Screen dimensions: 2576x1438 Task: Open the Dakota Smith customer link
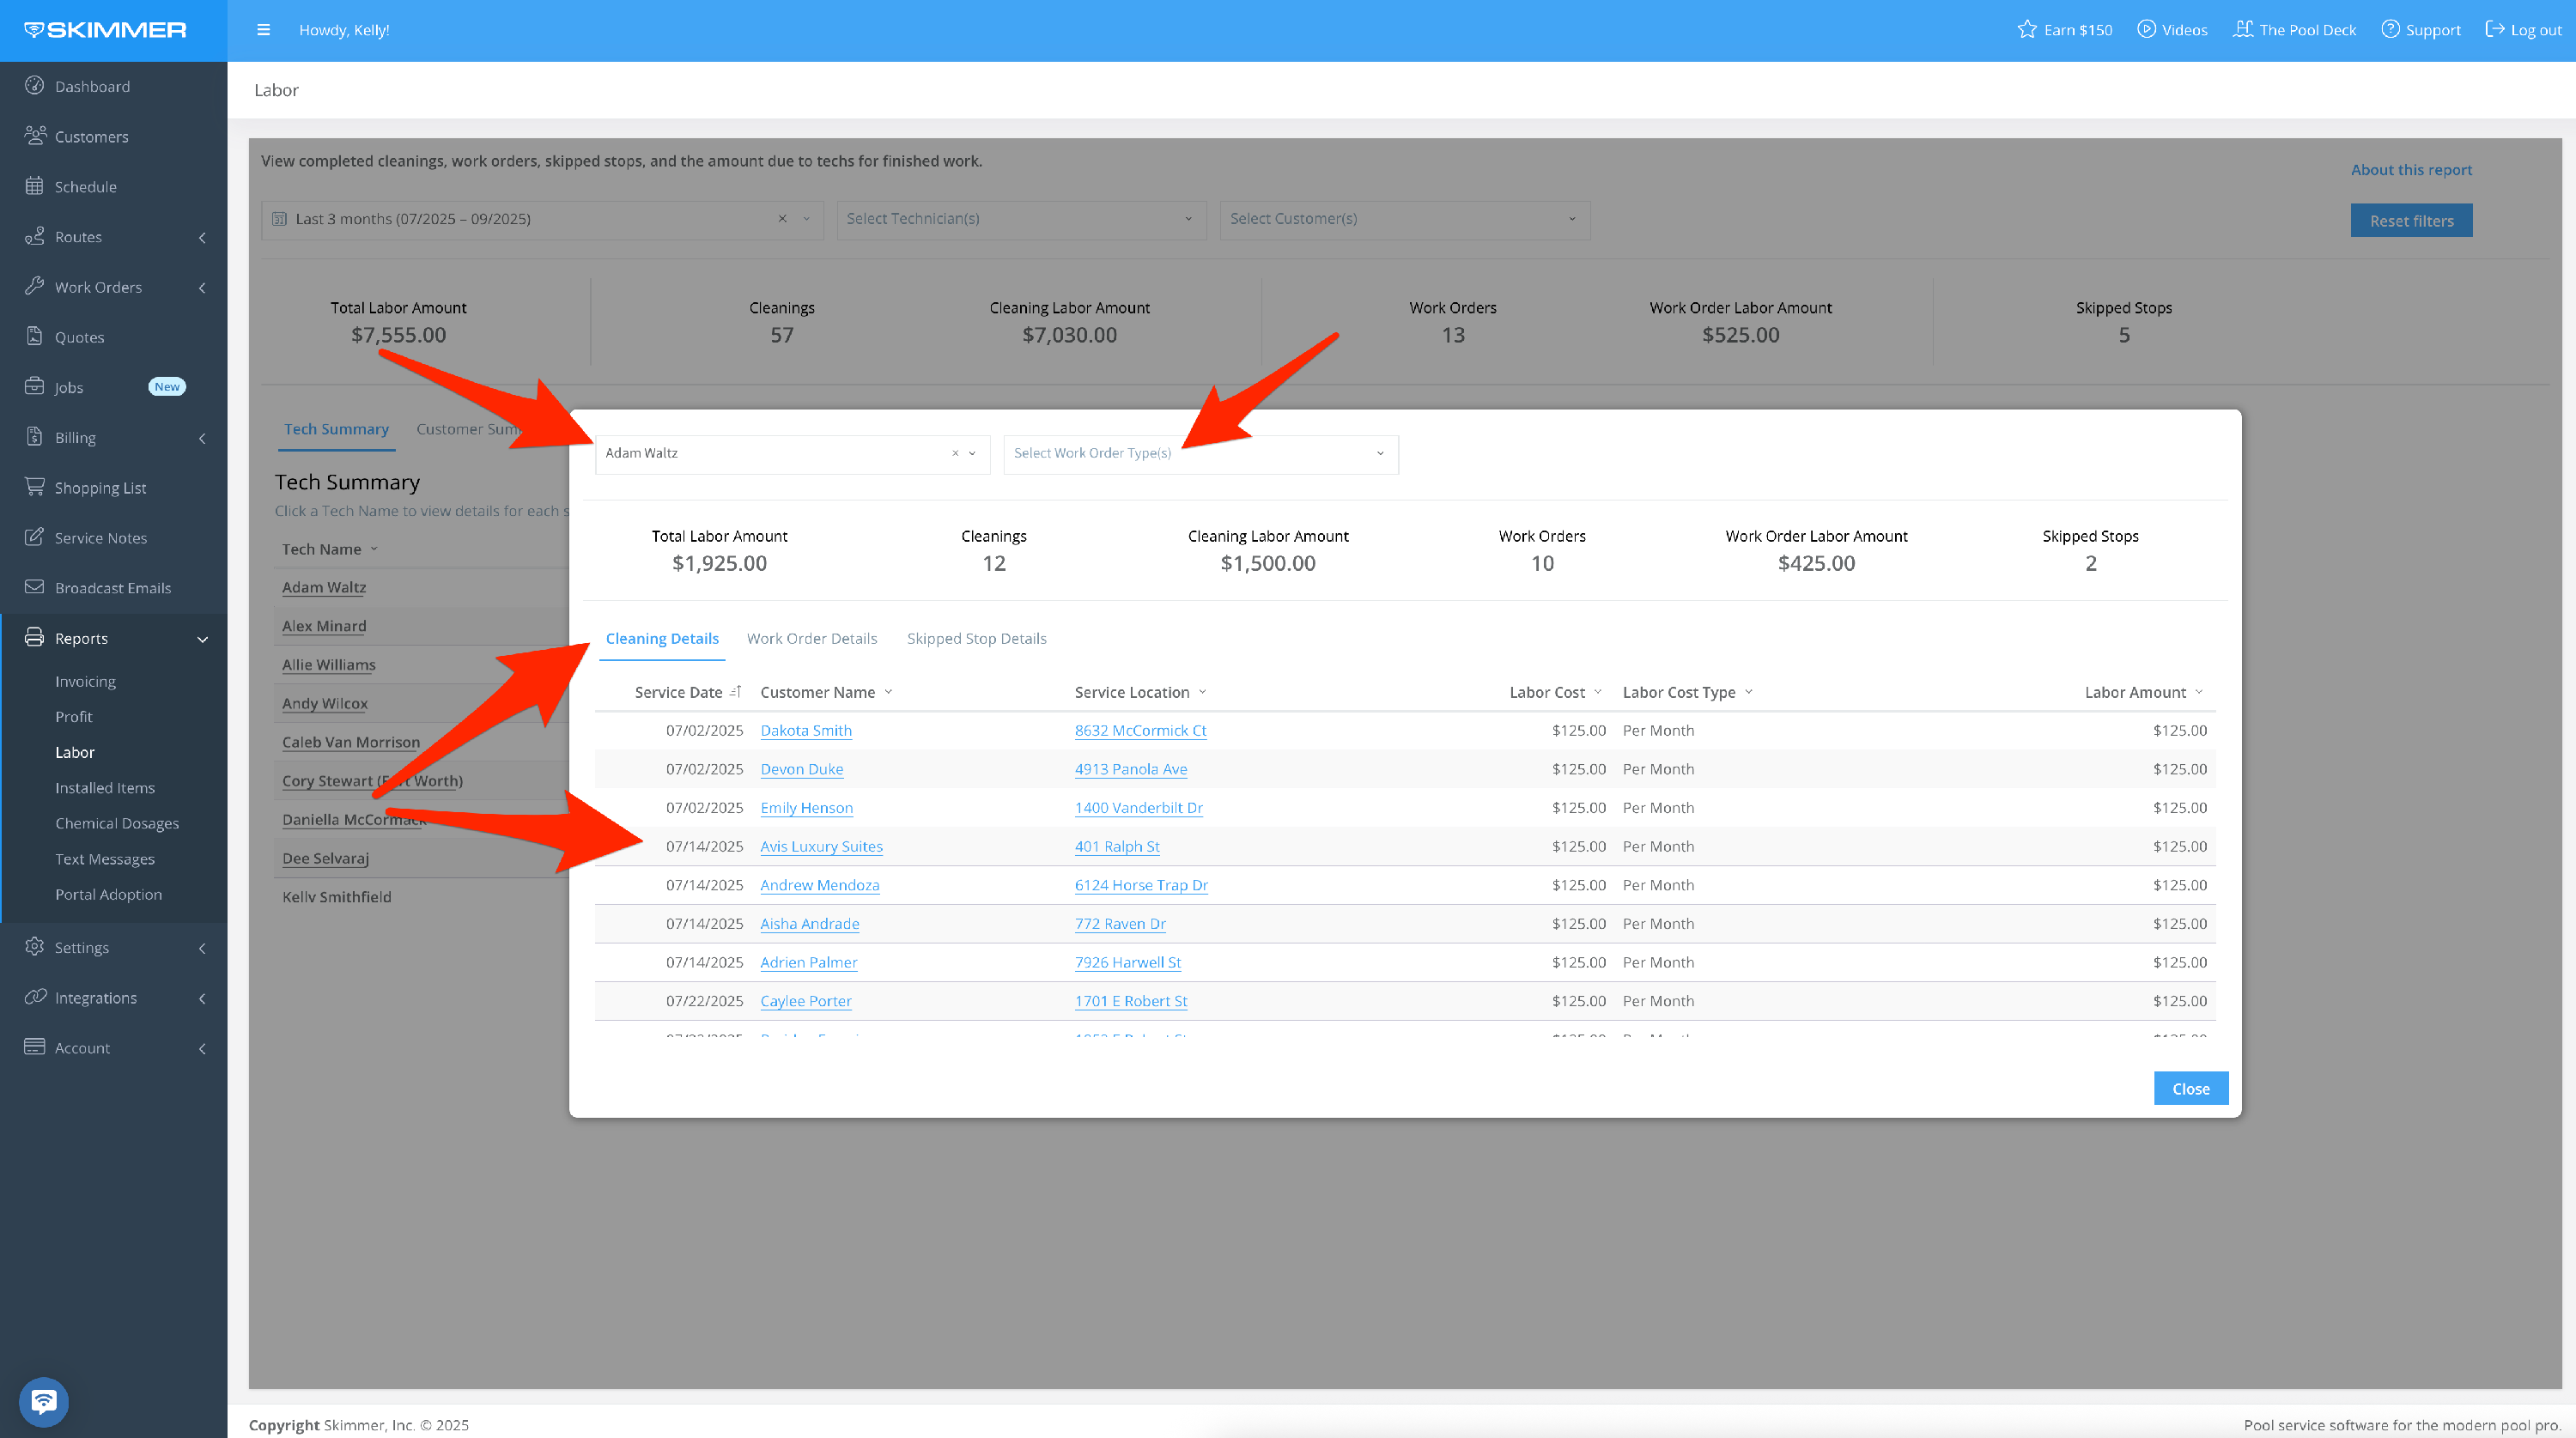(806, 730)
